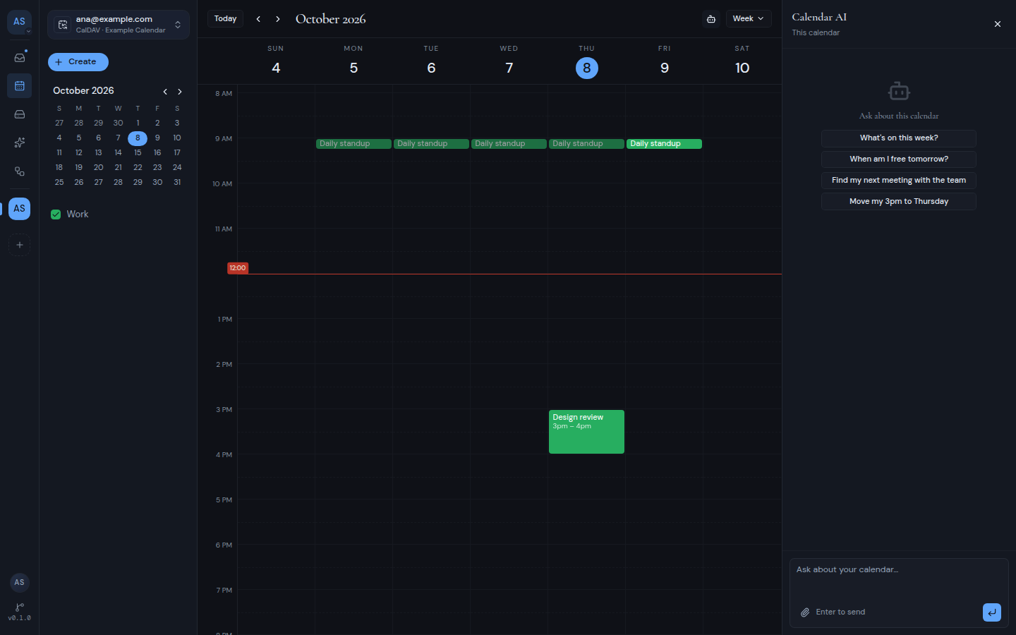This screenshot has height=635, width=1016.
Task: Toggle the Work calendar checkbox
Action: (56, 214)
